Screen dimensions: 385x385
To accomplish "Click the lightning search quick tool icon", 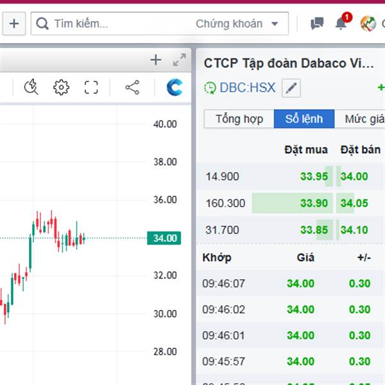I will pyautogui.click(x=31, y=87).
